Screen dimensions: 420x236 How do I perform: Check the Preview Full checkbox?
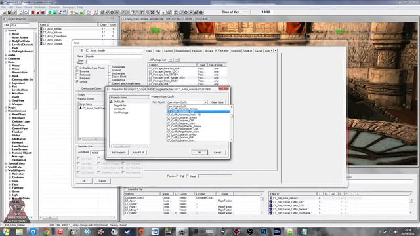(178, 176)
